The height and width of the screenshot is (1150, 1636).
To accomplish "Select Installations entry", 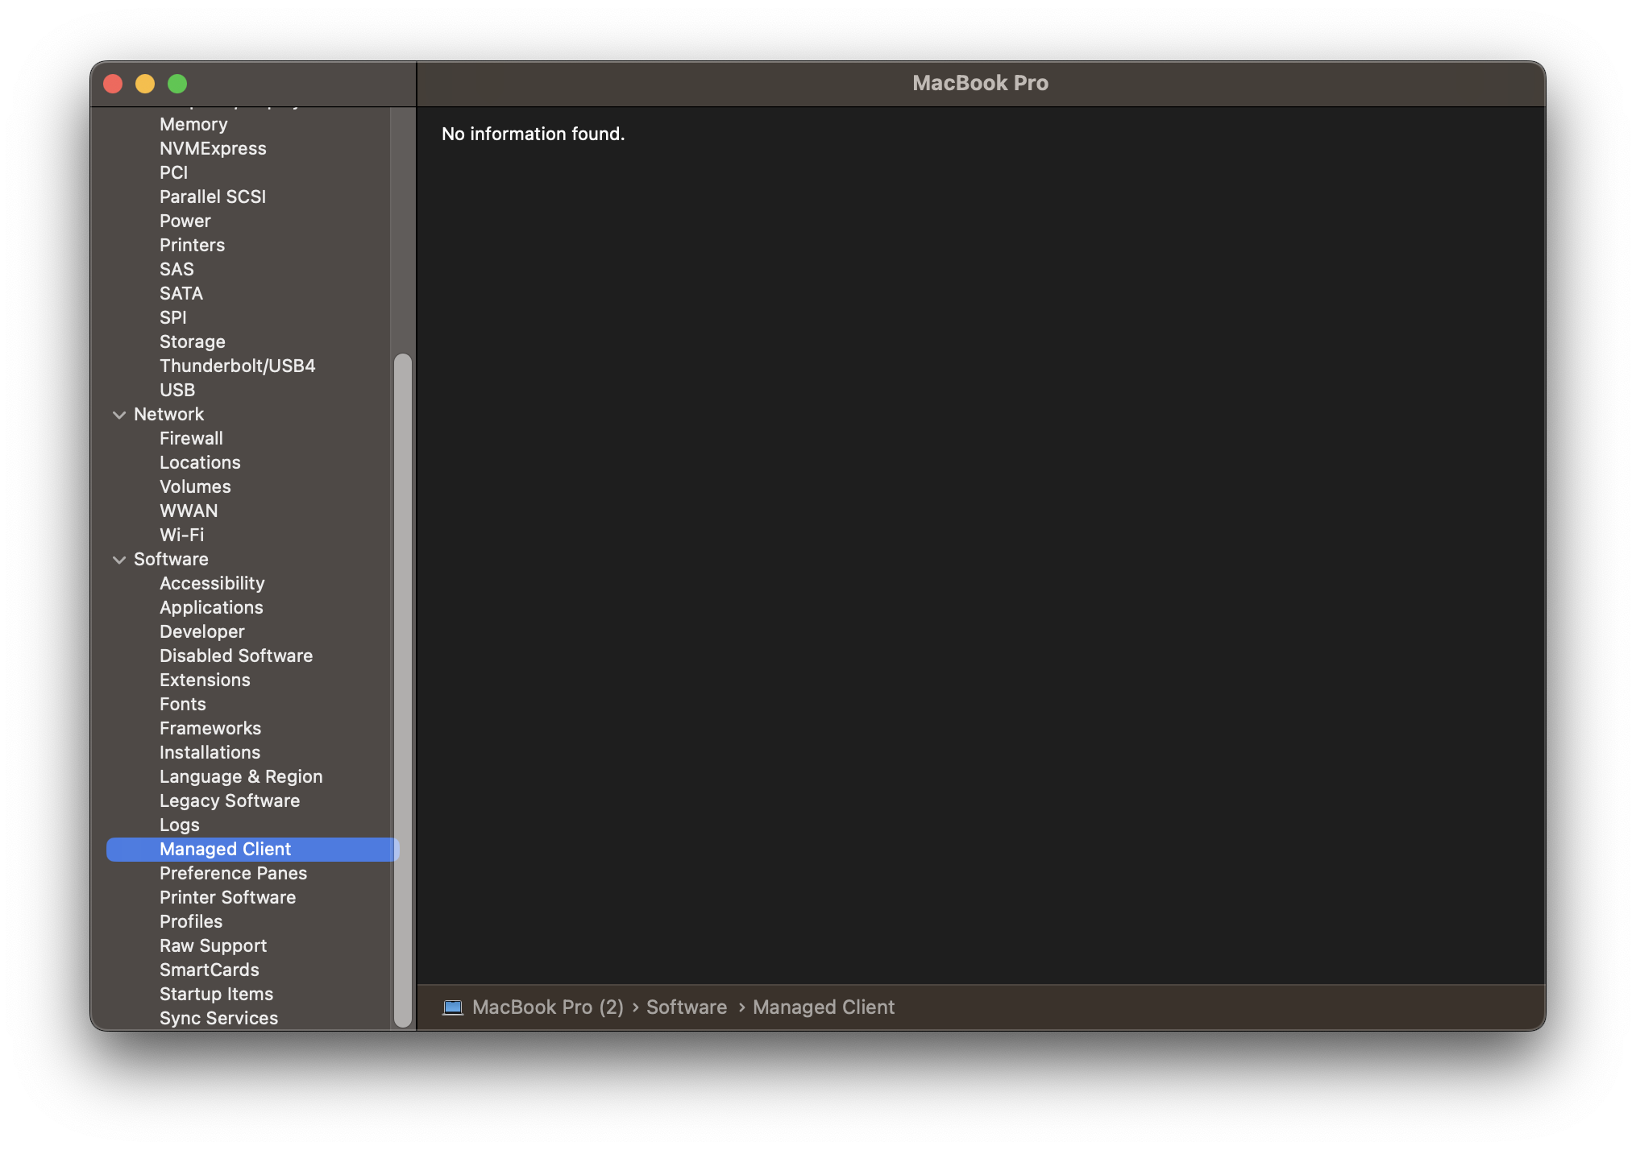I will click(x=210, y=753).
